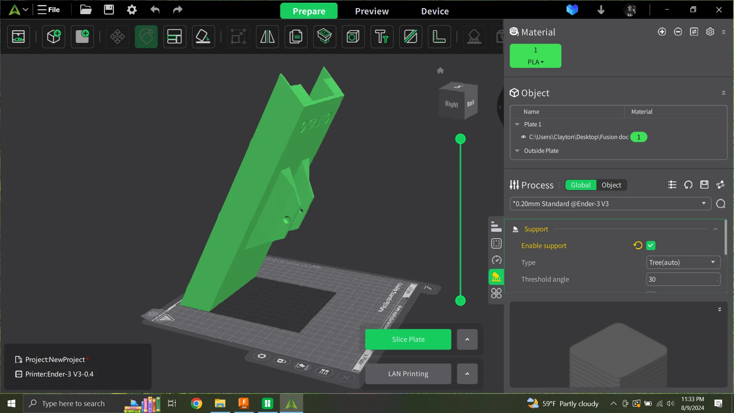The image size is (734, 413).
Task: Toggle visibility eye of Fusion doc object
Action: pos(523,137)
